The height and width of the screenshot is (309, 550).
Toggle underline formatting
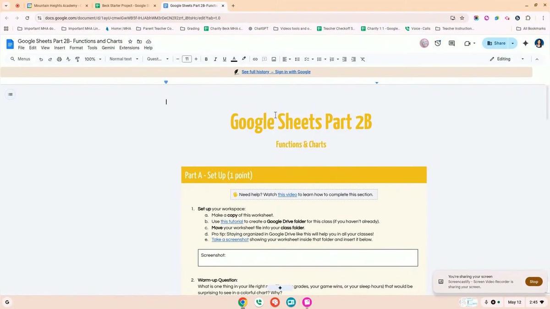pos(224,59)
